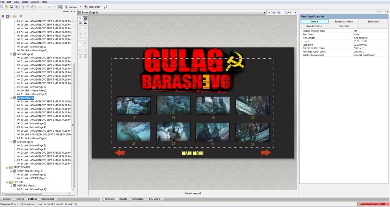Switch to the Background Media tab

coord(344,22)
